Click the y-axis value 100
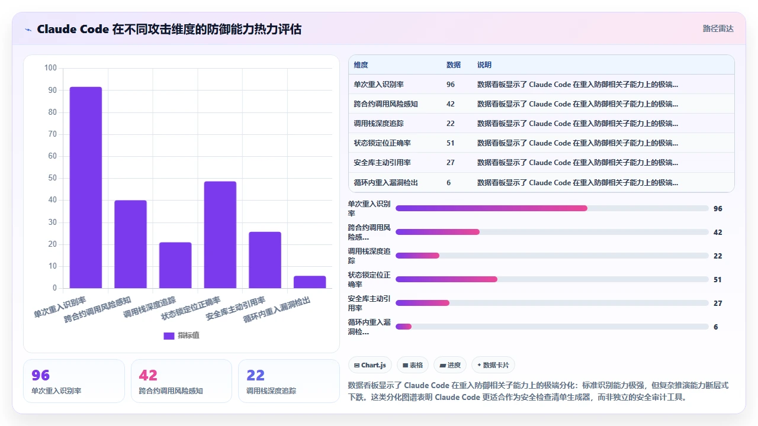 [51, 68]
